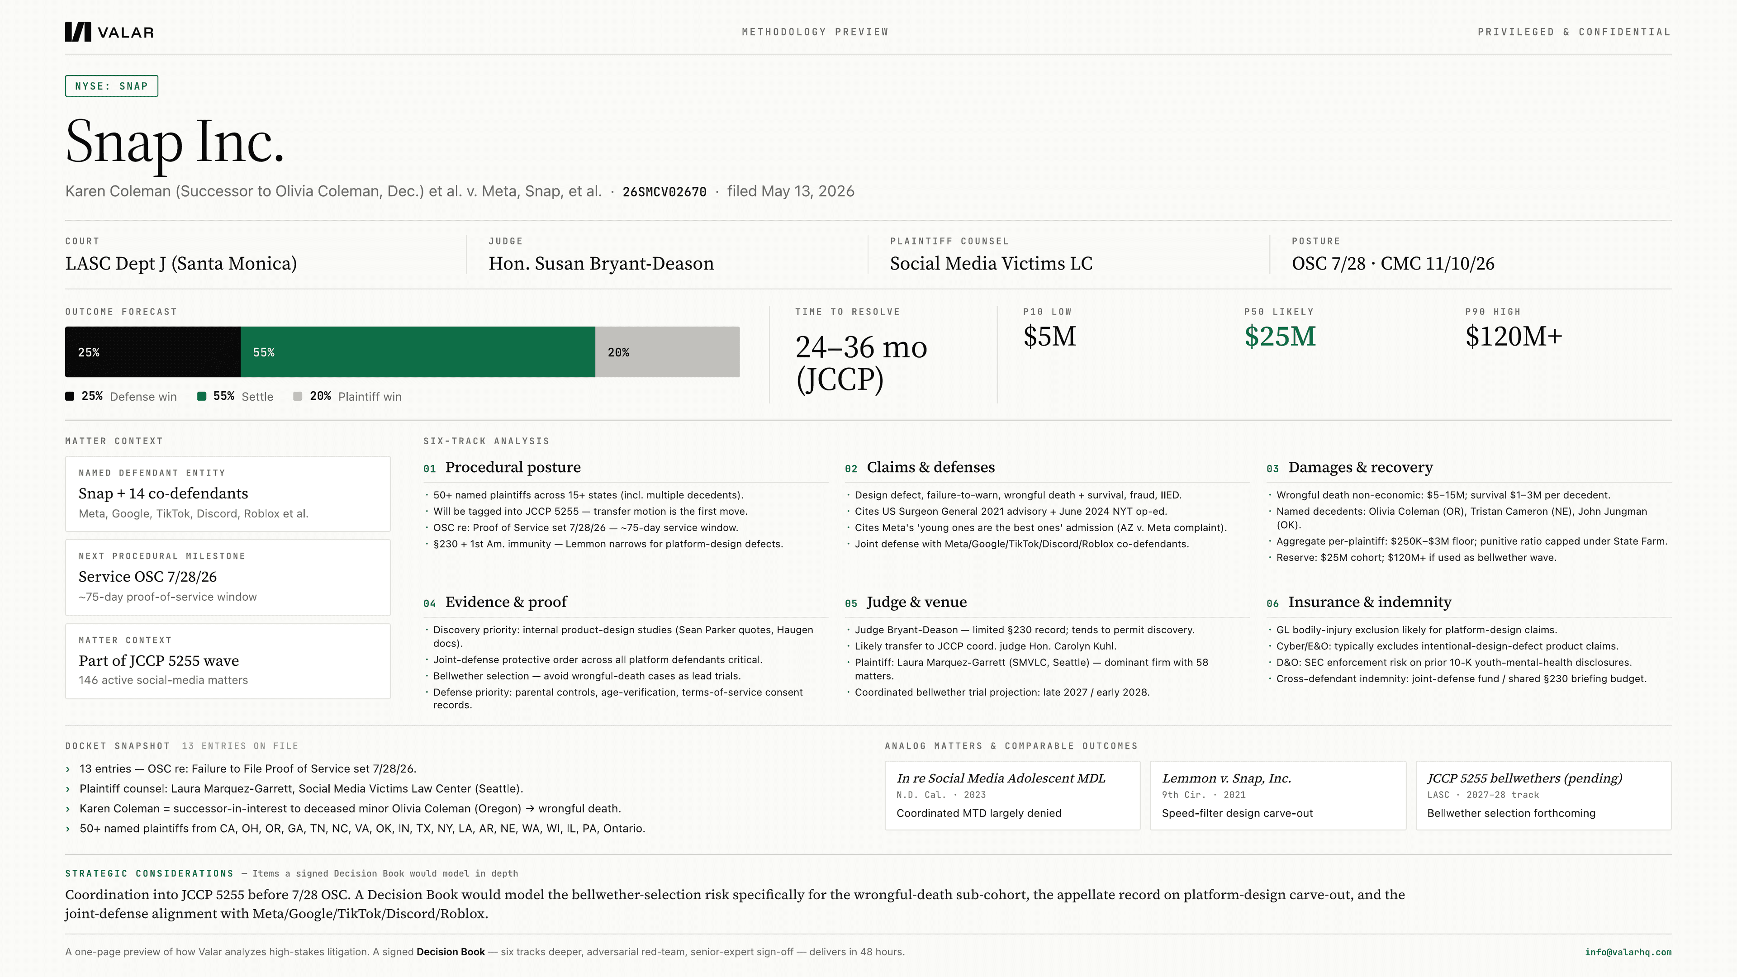Click the bullet 'Reserve: $25M cohort'
The image size is (1737, 977).
coord(1416,558)
